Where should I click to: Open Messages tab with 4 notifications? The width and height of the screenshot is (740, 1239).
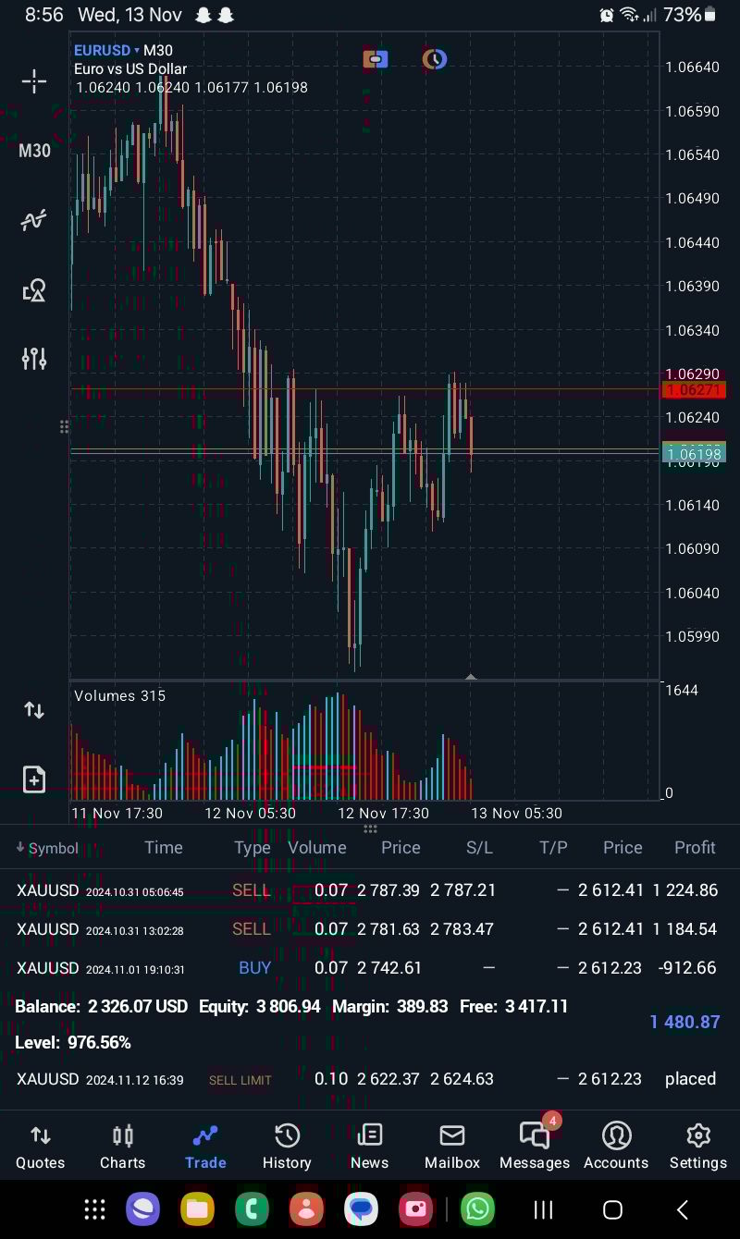point(535,1147)
